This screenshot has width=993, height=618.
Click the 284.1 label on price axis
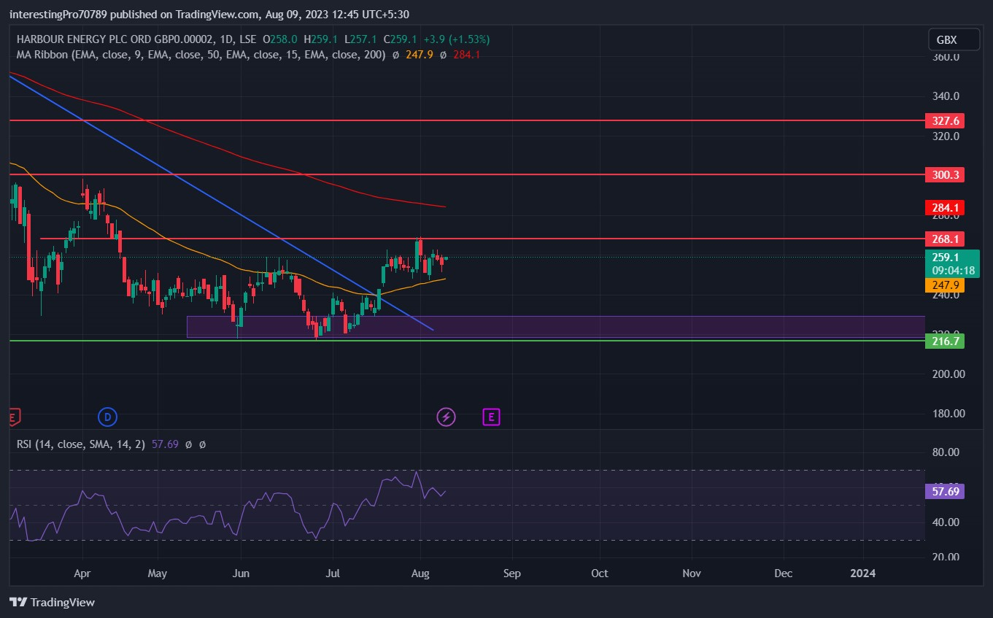(x=944, y=208)
